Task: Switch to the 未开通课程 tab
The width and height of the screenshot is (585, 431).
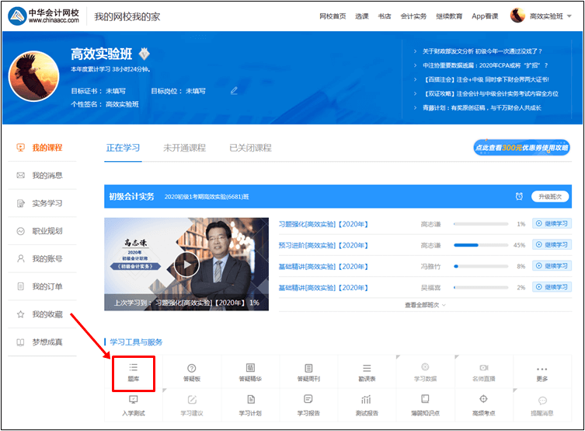Action: click(x=185, y=148)
